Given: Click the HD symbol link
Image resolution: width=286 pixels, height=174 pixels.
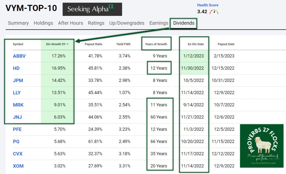Looking at the screenshot, I should [16, 68].
